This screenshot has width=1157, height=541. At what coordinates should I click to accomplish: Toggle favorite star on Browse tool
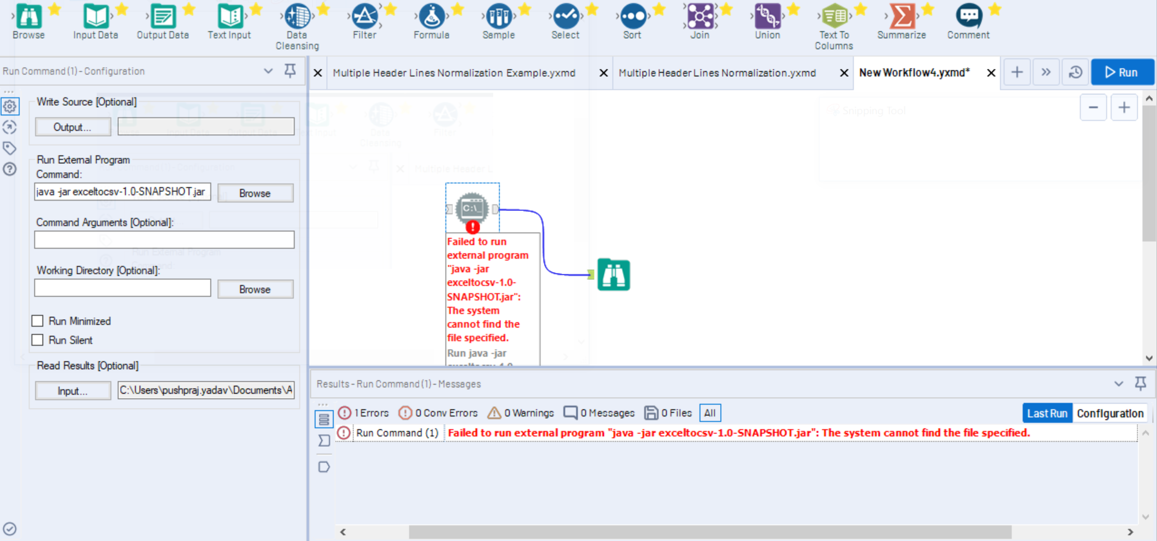(54, 8)
